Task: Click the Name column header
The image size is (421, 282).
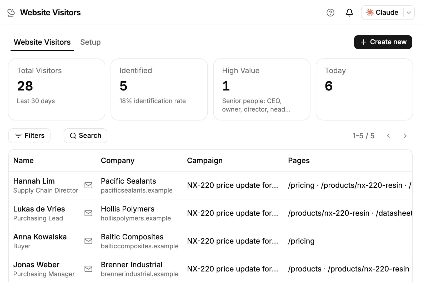Action: point(23,160)
